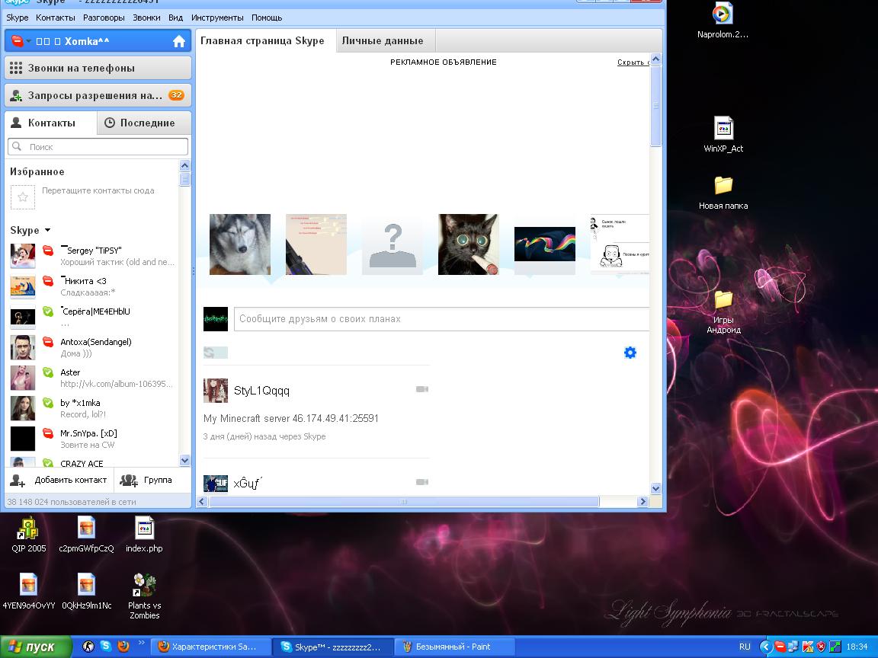878x658 pixels.
Task: Expand the status dropdown next to Xomka
Action: pyautogui.click(x=28, y=42)
